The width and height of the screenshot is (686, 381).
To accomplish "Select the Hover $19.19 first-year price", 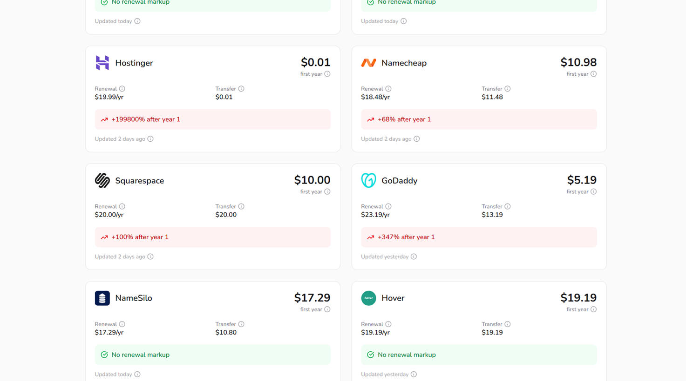I will [578, 297].
